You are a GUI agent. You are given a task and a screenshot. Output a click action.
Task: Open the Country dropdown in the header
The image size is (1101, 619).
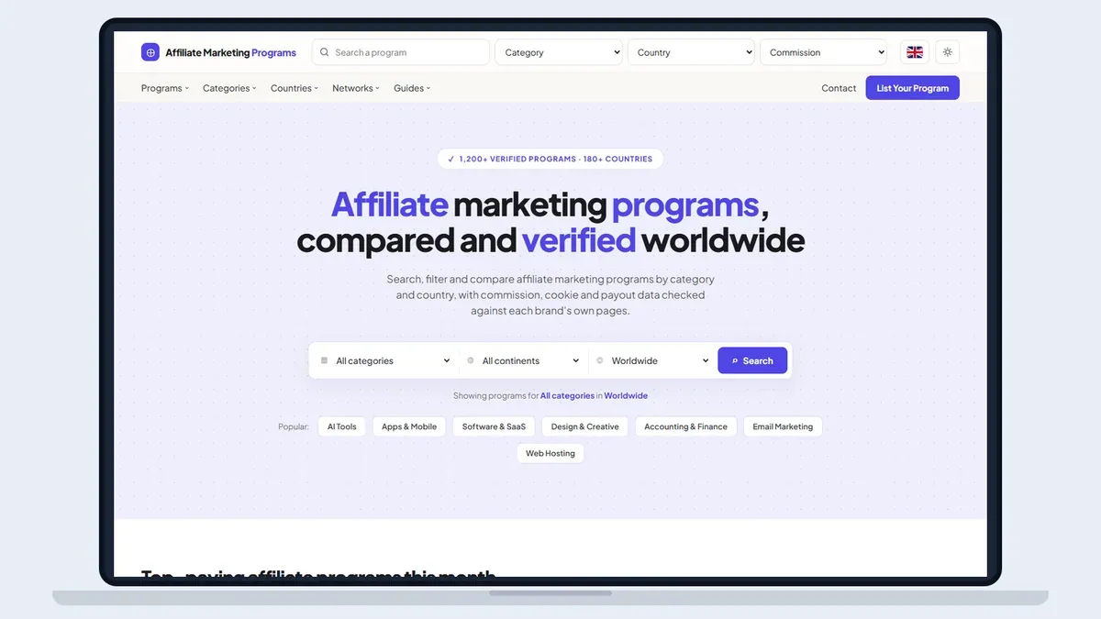coord(691,52)
